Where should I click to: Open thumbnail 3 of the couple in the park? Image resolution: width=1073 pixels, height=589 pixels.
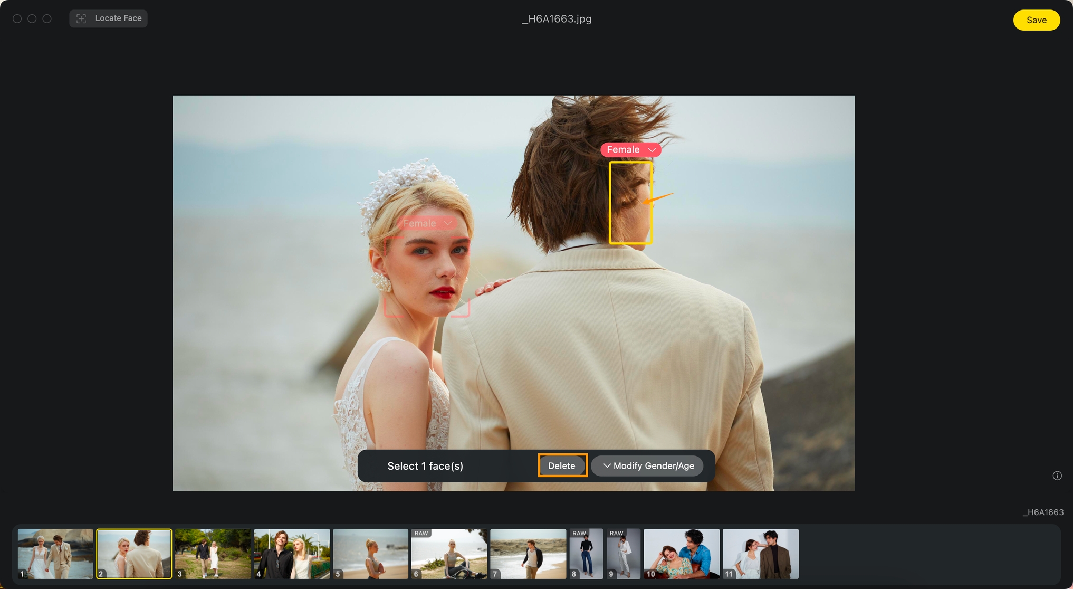click(x=213, y=554)
